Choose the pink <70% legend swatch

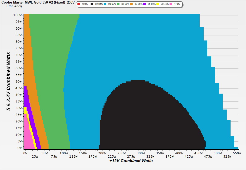[x=171, y=4]
